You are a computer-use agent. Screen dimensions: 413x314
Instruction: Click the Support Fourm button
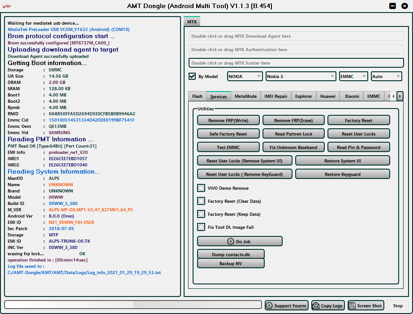287,305
